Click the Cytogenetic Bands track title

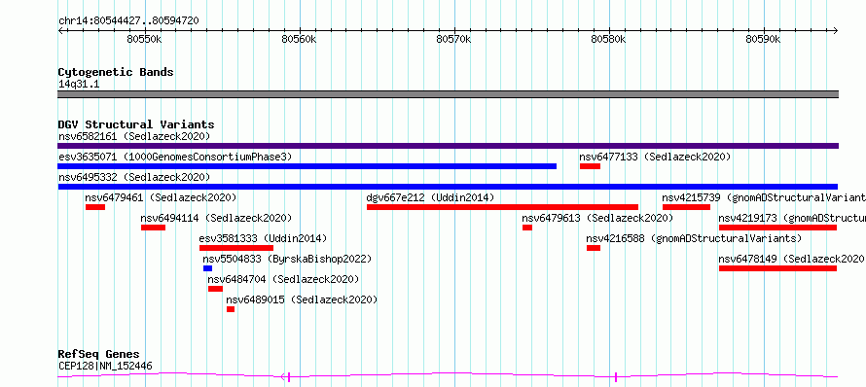[116, 72]
